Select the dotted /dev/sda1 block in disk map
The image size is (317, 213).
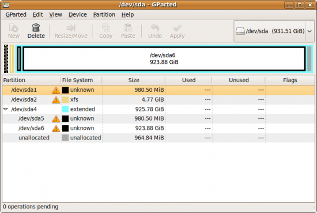coord(6,59)
